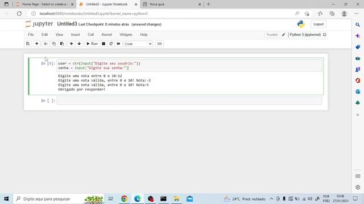Open the Task View icon on taskbar

pos(111,199)
